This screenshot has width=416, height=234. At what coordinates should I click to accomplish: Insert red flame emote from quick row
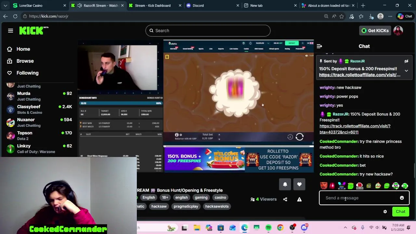(332, 186)
